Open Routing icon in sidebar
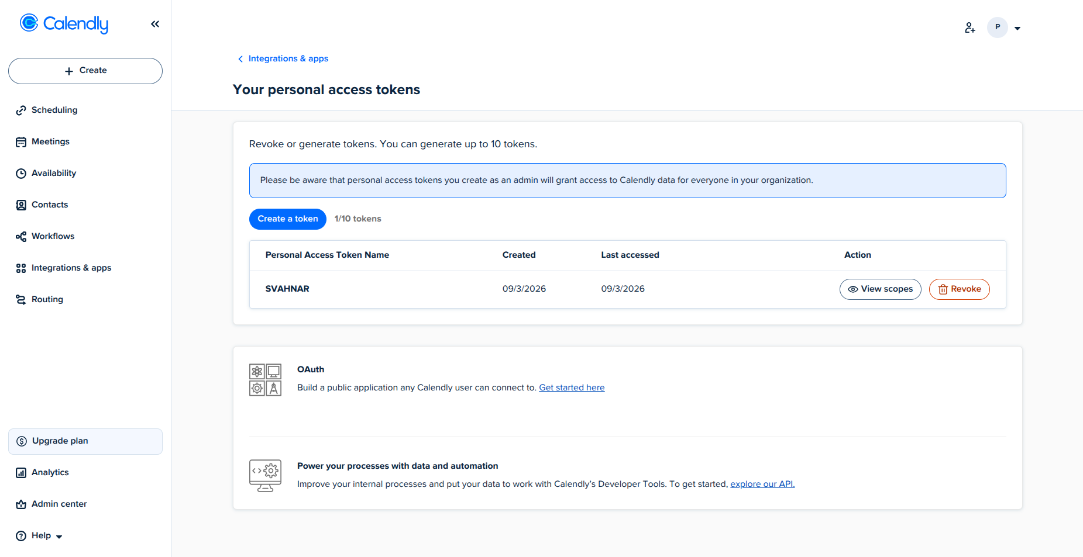This screenshot has width=1083, height=557. pos(21,299)
